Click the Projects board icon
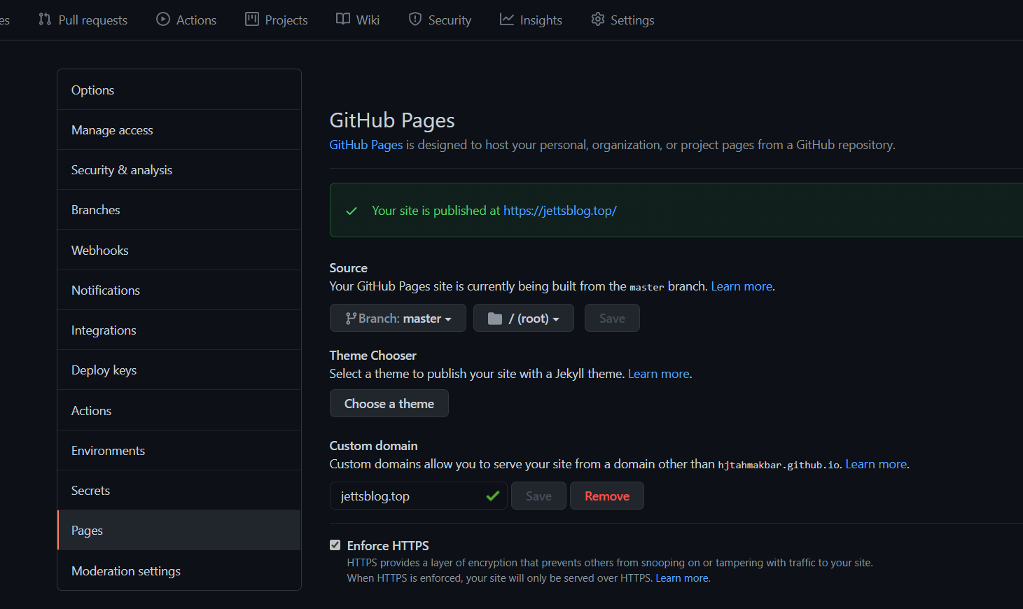 tap(252, 20)
